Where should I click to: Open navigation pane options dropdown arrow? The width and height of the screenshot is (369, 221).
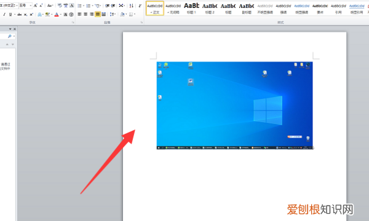[x=10, y=29]
